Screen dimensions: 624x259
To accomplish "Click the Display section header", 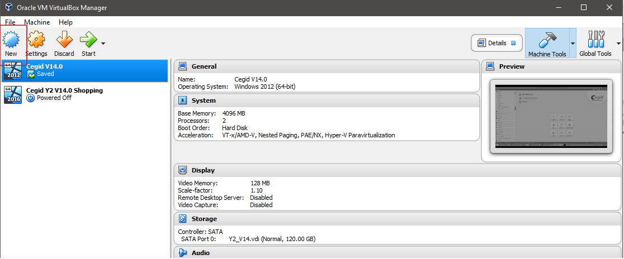I will tap(397, 170).
